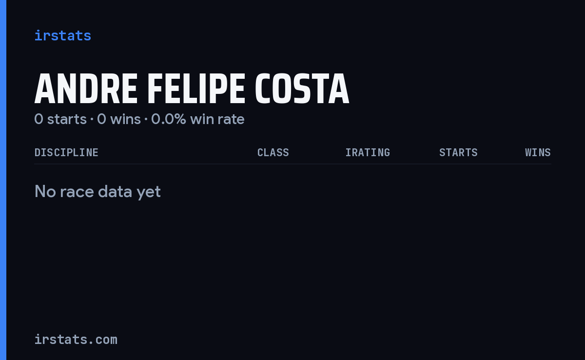Open the irstats.com footer link

[x=76, y=339]
